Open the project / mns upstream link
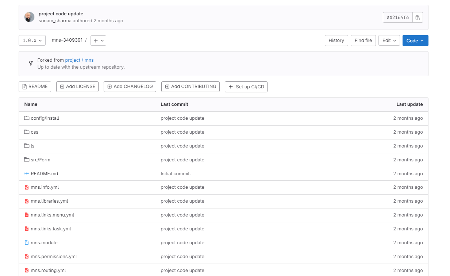Screen dimensions: 450x276 [x=79, y=60]
